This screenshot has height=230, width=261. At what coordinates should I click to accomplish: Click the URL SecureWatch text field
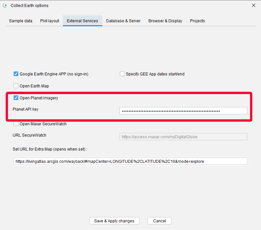(x=183, y=137)
